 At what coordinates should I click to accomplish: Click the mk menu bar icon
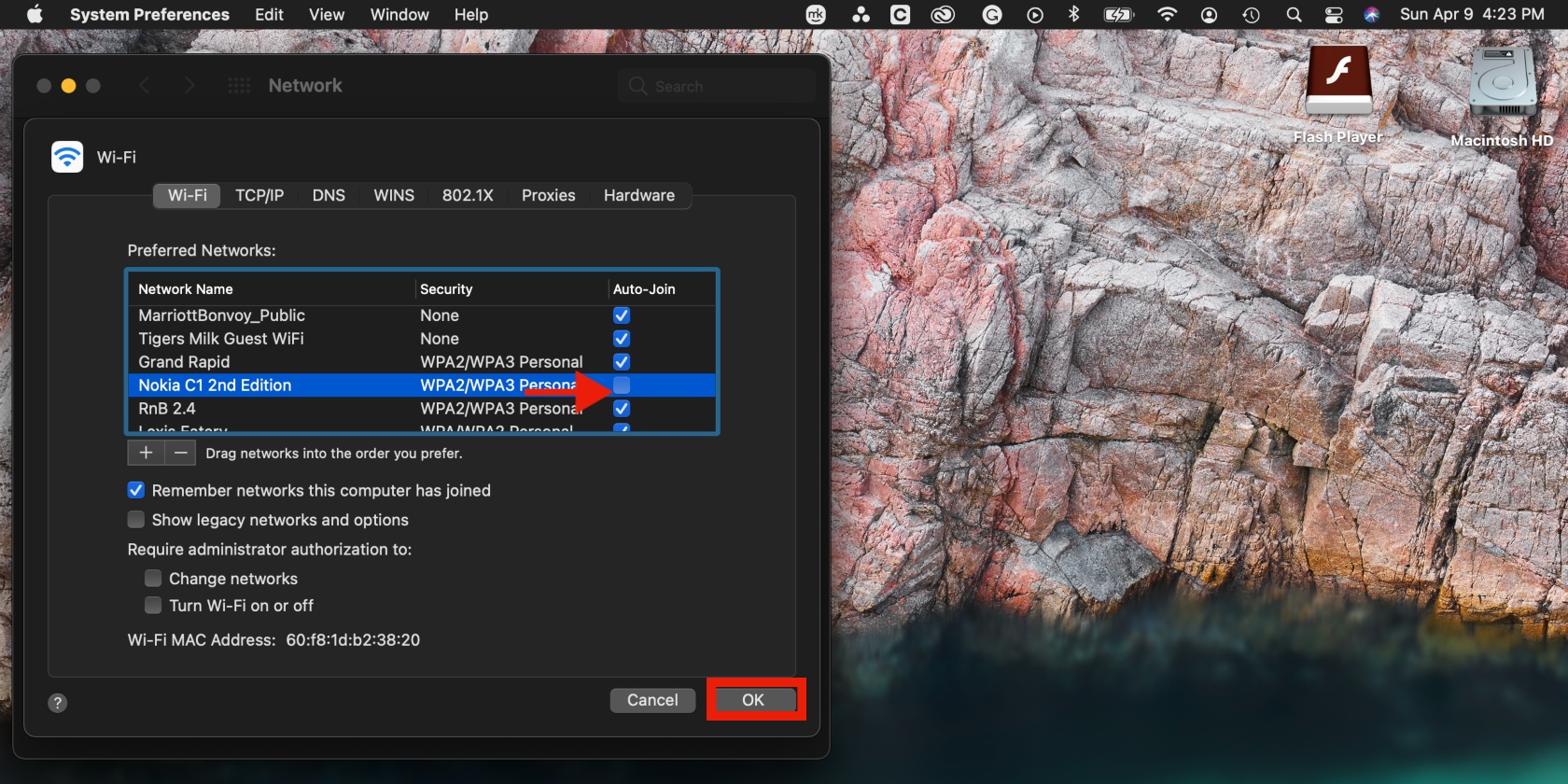pyautogui.click(x=816, y=15)
